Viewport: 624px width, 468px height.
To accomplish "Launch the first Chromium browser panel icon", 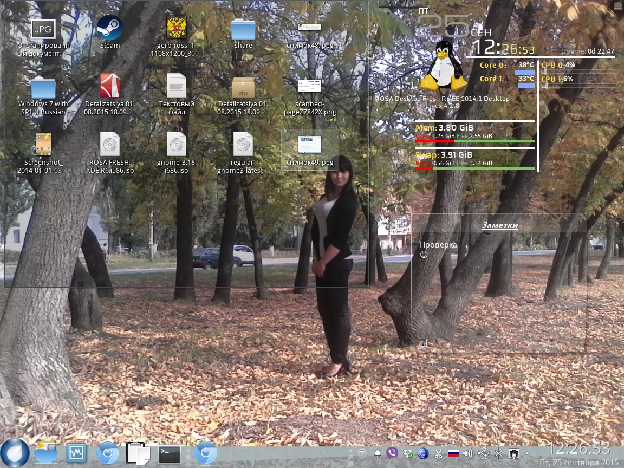I will click(107, 453).
